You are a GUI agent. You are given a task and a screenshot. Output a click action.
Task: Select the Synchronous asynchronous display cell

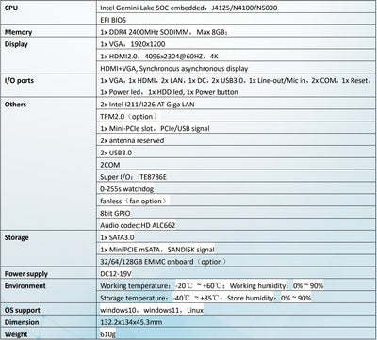tap(236, 68)
